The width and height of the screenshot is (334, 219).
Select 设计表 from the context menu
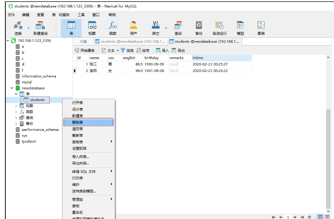point(78,109)
